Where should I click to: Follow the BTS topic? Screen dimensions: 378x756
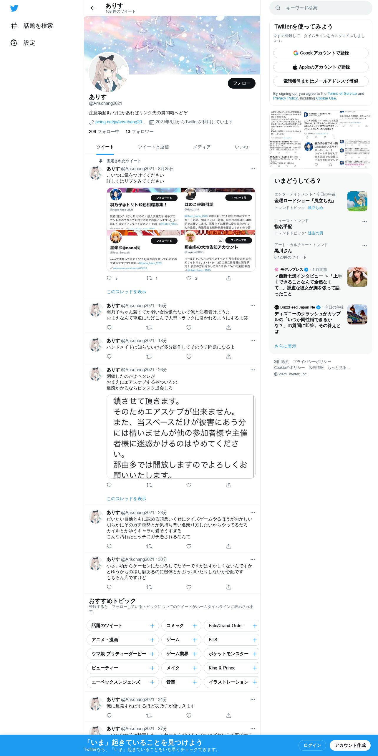tap(255, 640)
